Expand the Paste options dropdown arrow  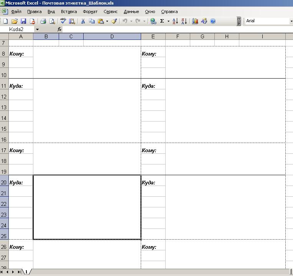click(x=107, y=21)
